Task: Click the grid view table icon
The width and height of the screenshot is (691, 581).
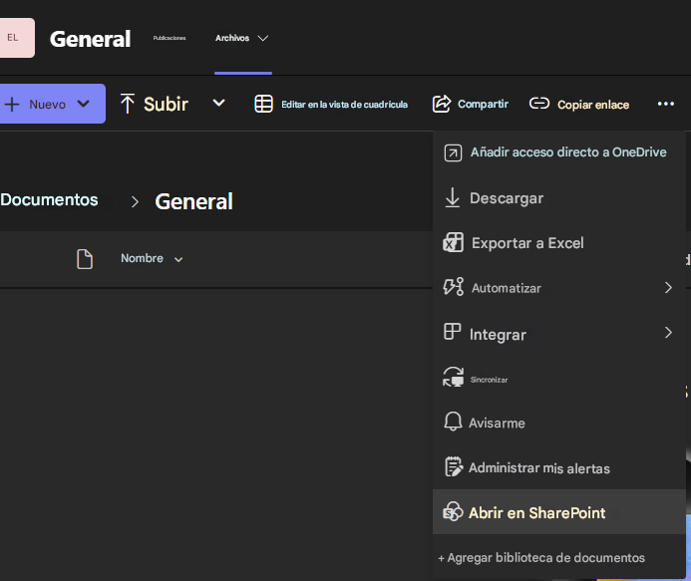Action: 263,104
